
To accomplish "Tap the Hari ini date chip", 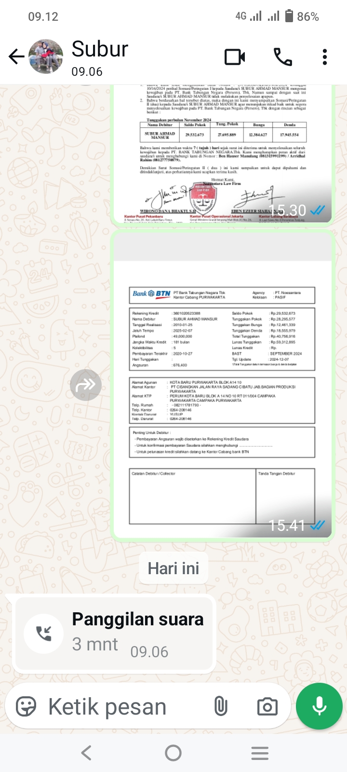I will pyautogui.click(x=173, y=568).
